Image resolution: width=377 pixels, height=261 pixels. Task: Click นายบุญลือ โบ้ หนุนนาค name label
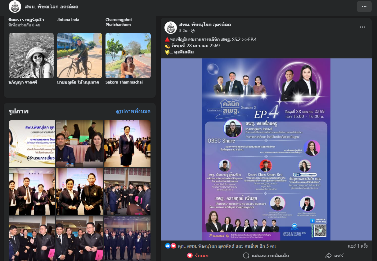[78, 82]
